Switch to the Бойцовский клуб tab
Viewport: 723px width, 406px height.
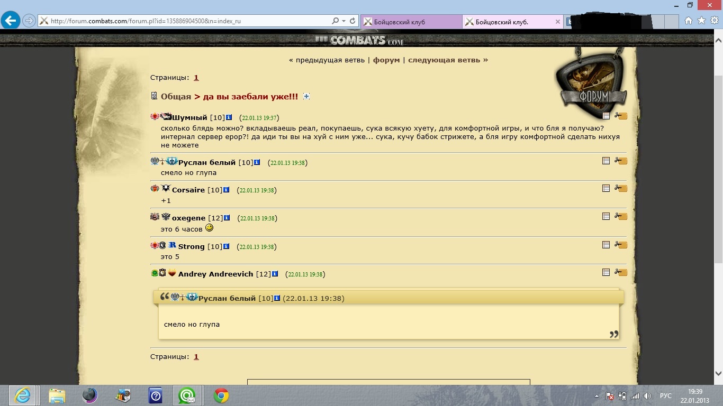click(411, 22)
